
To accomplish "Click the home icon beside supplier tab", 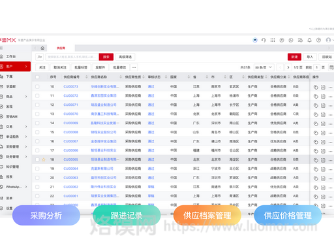I will [x=42, y=48].
